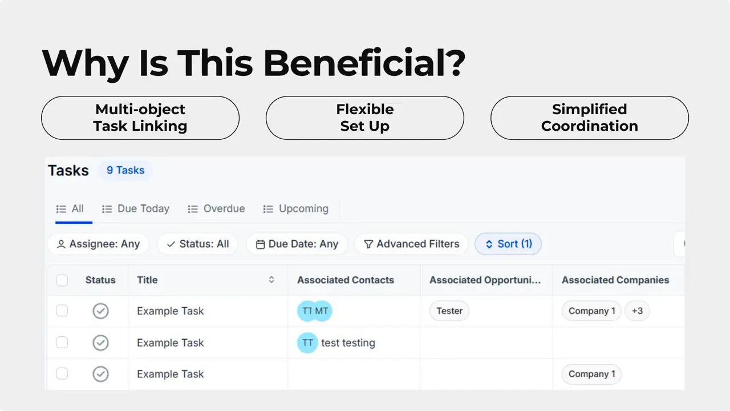This screenshot has width=730, height=411.
Task: Click the TT avatar for test testing
Action: [307, 342]
